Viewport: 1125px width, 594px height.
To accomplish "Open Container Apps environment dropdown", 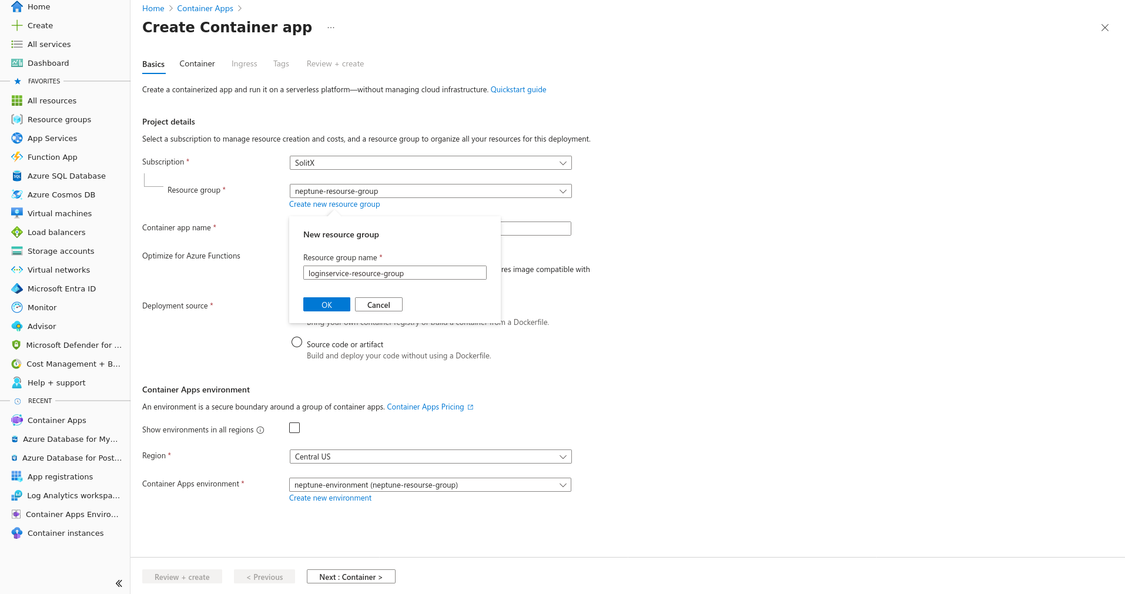I will [430, 485].
